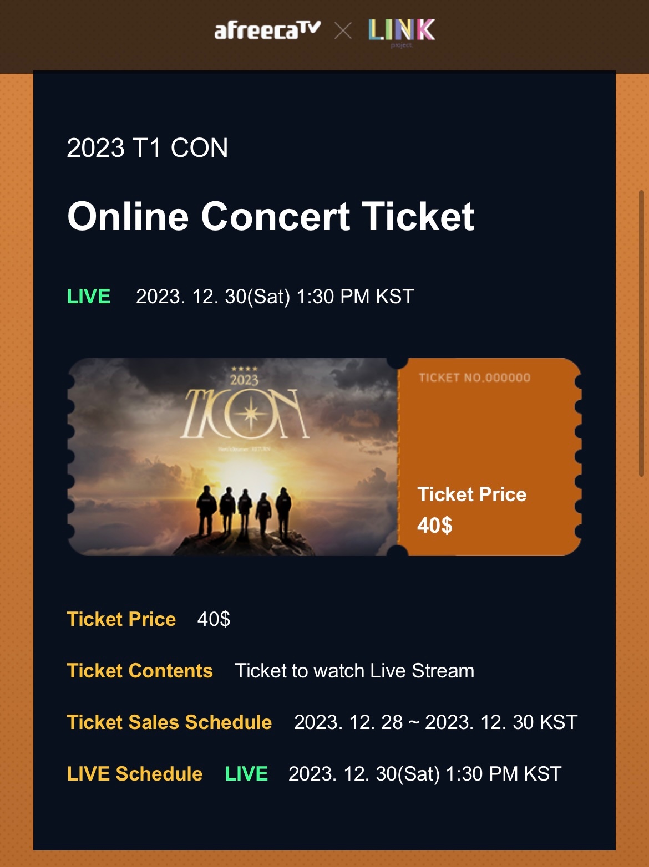Click the yellow "Ticket Sales Schedule" label
Viewport: 649px width, 867px height.
point(169,722)
